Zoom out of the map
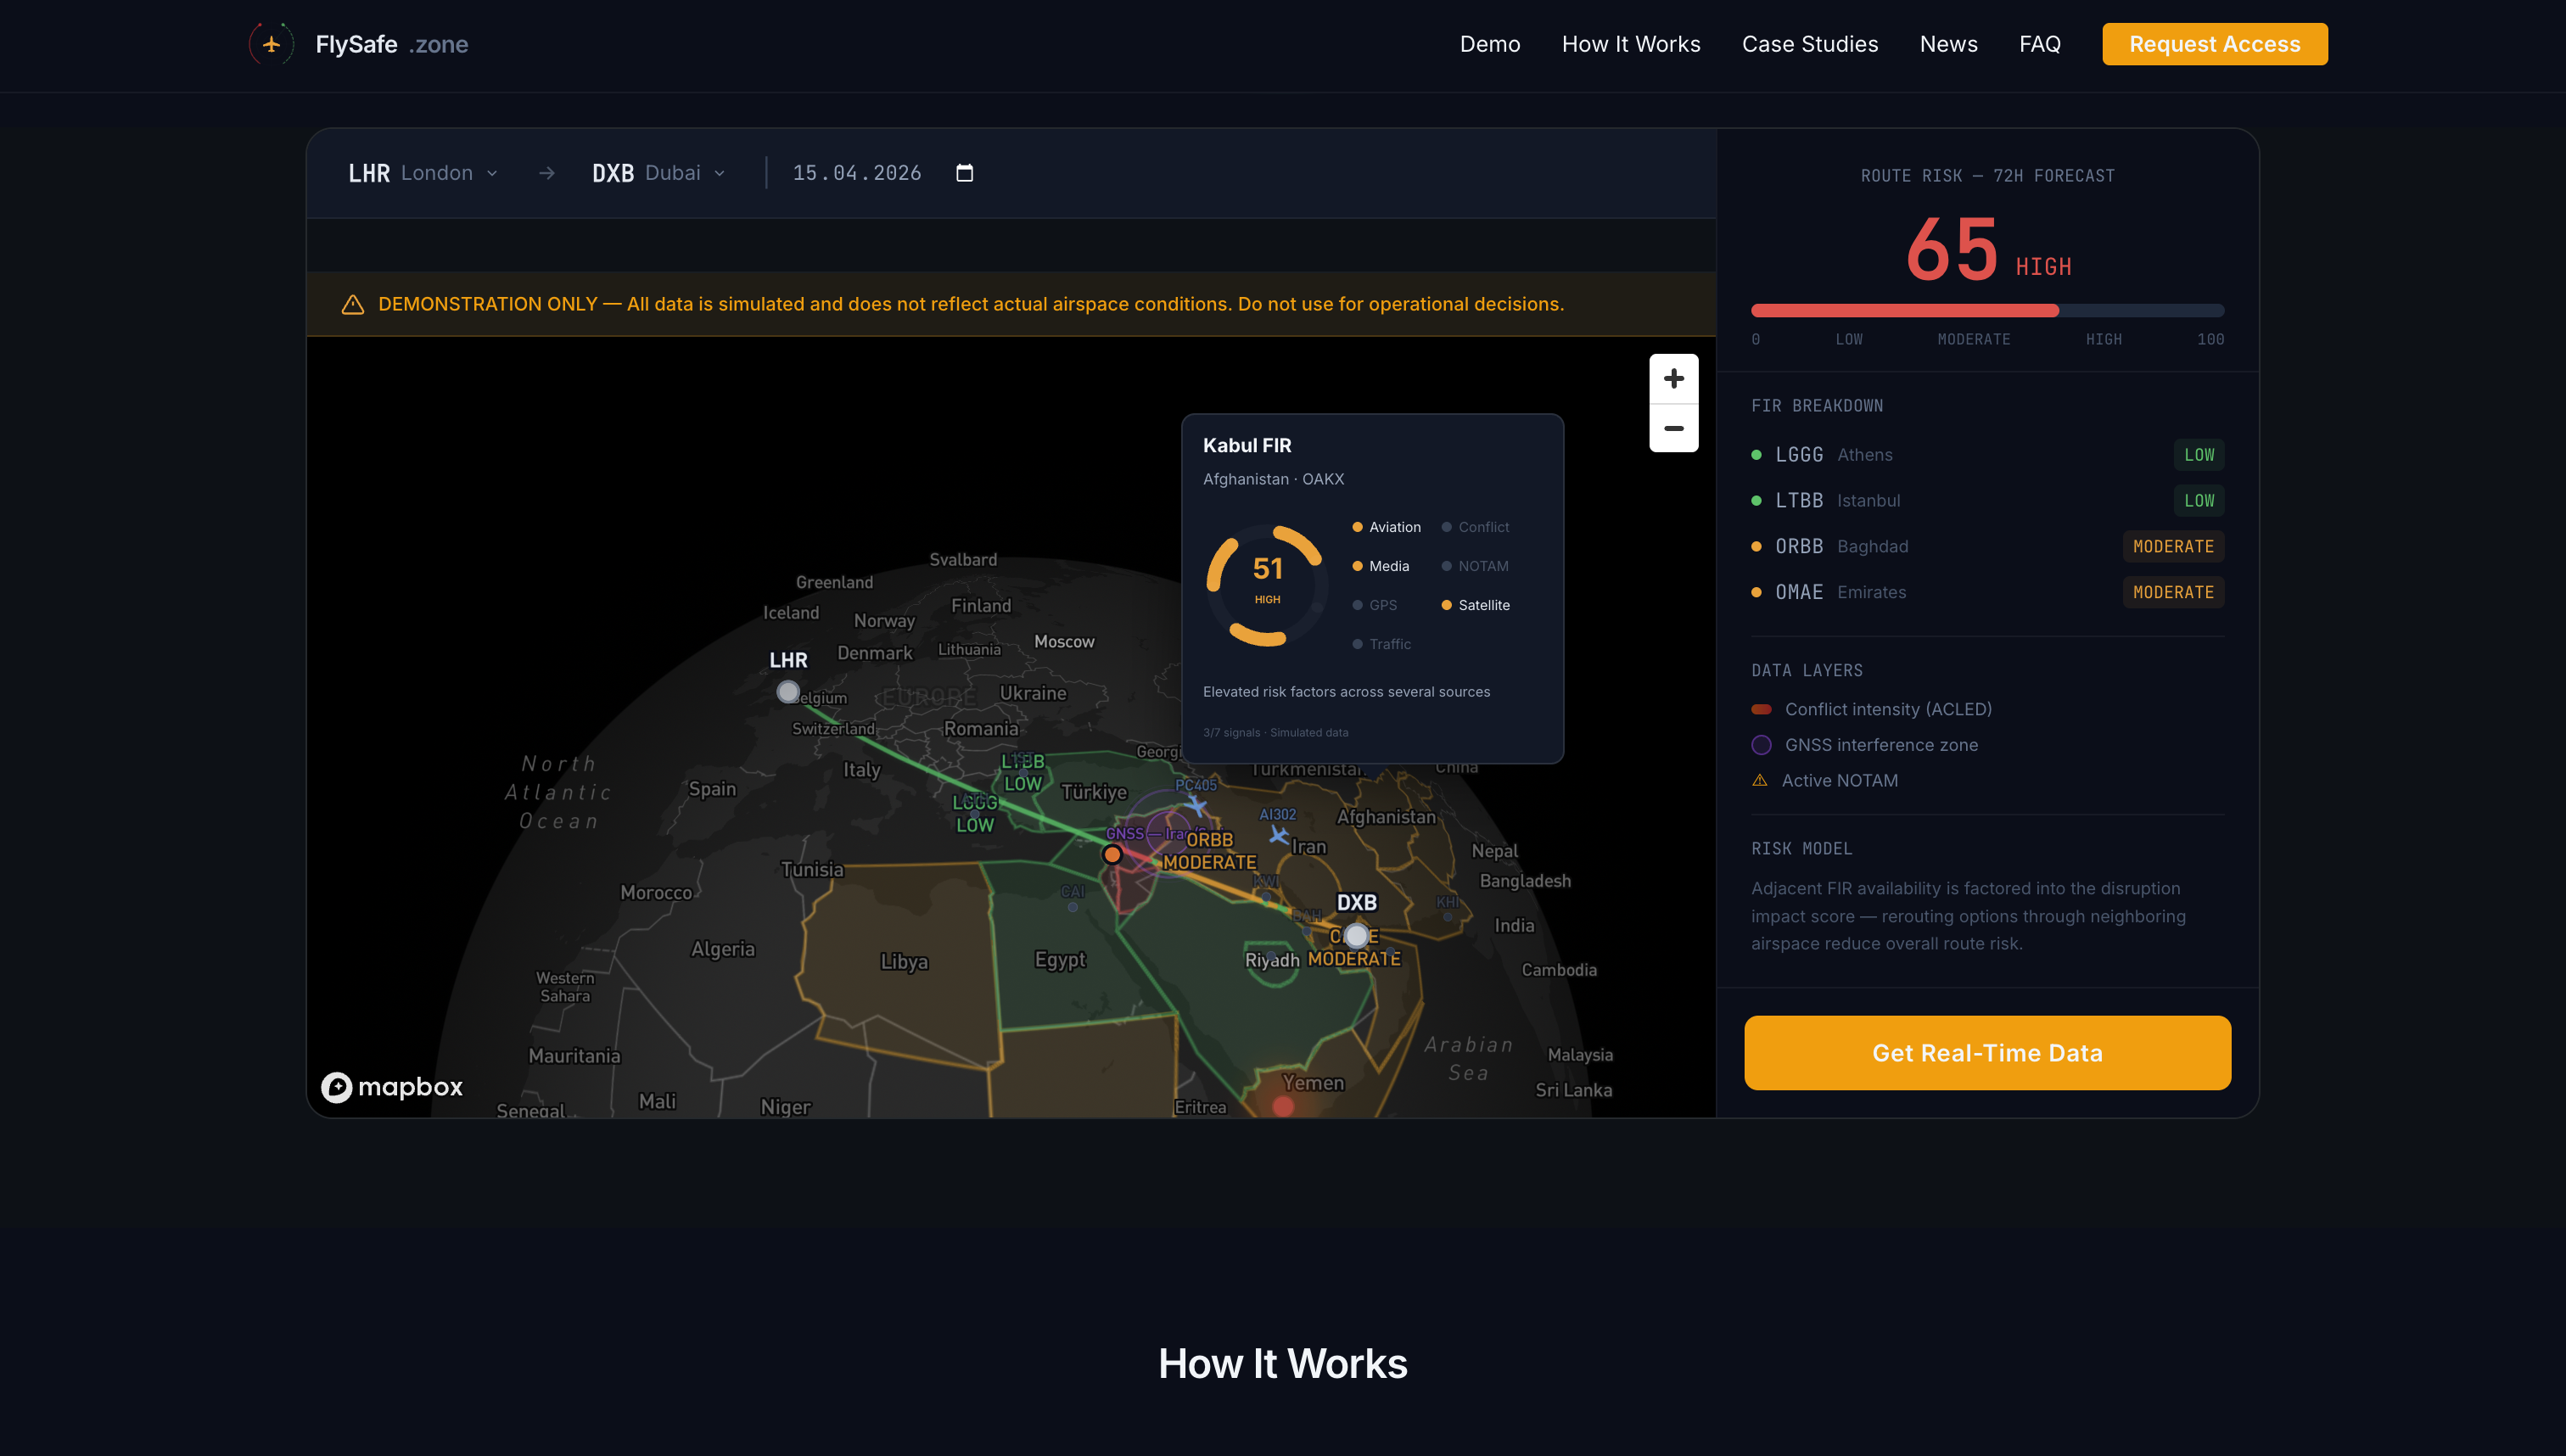The width and height of the screenshot is (2566, 1456). (1674, 428)
